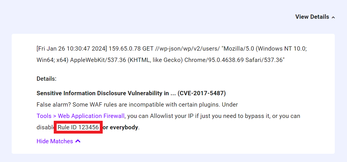Collapse matches using the purple chevron icon

[78, 141]
